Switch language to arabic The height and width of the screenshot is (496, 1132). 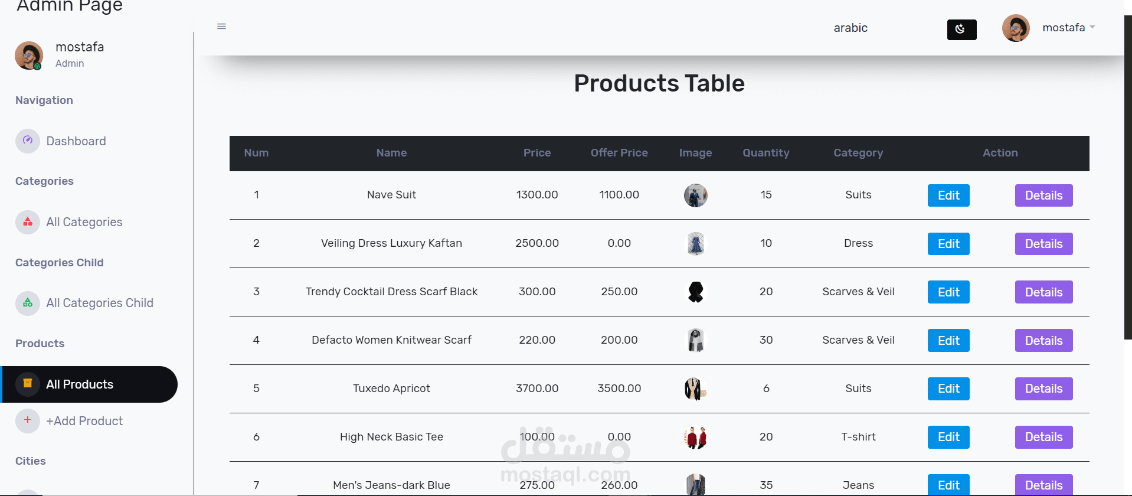850,28
